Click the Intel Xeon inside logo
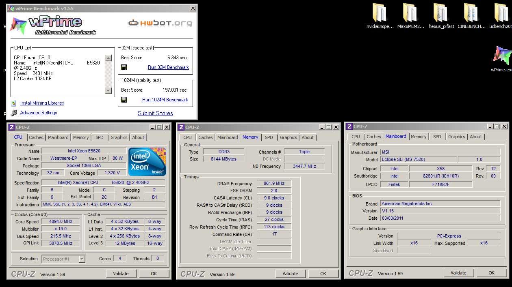The image size is (512, 287). 147,162
